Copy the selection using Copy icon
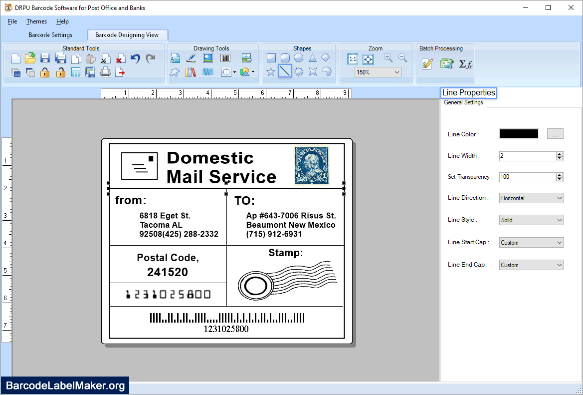The image size is (583, 395). pos(76,59)
